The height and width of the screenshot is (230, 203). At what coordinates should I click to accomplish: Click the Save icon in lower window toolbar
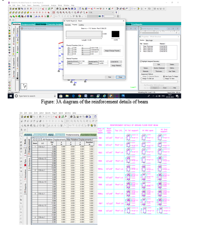(x=31, y=117)
